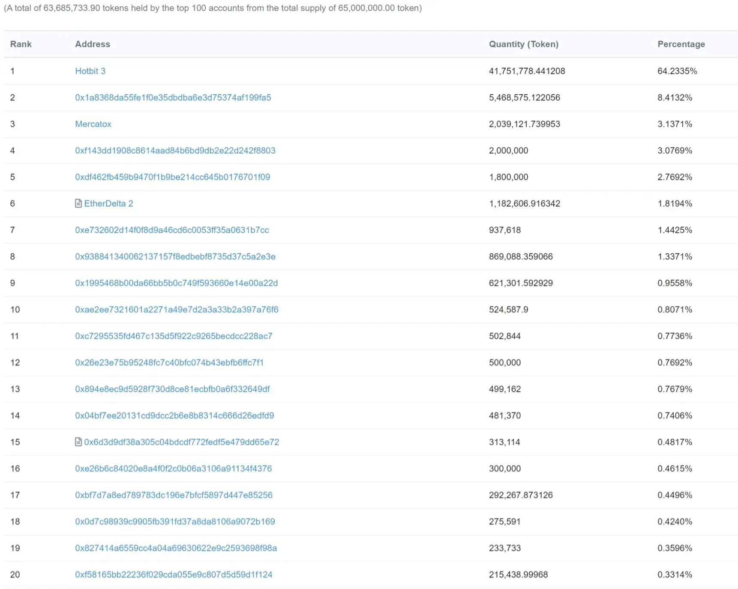Open address 0x0d7c98939c9905fb391fd37a8da8106a9072b169
Image resolution: width=738 pixels, height=589 pixels.
(x=175, y=522)
